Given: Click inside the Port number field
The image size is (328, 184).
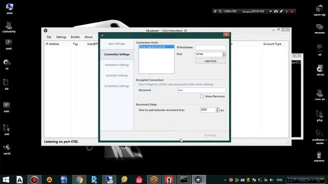Looking at the screenshot, I should click(x=209, y=54).
